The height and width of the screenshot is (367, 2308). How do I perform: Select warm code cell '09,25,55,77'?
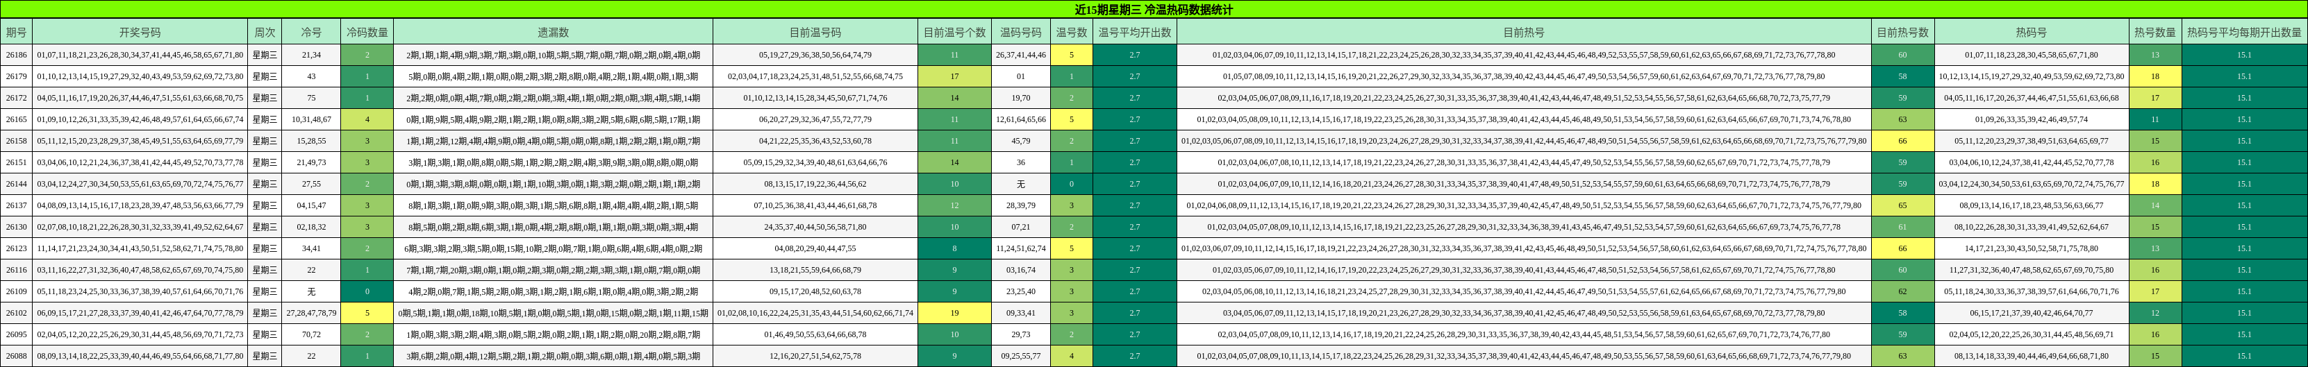1020,355
